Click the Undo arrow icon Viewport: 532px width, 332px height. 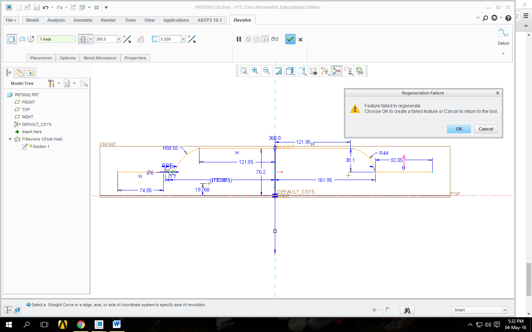[45, 7]
